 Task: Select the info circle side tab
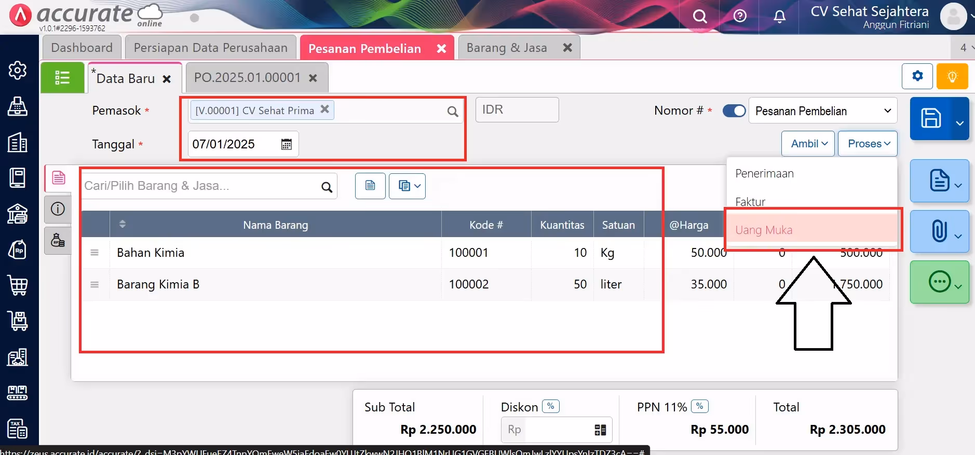tap(58, 209)
